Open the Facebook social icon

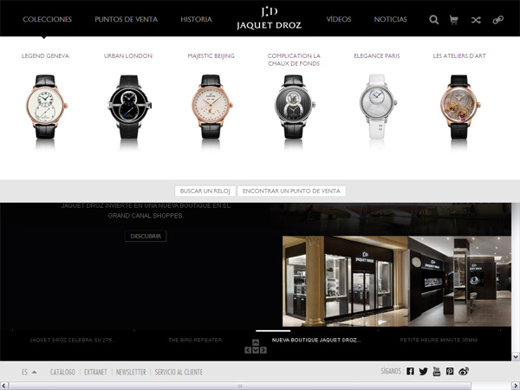(410, 371)
